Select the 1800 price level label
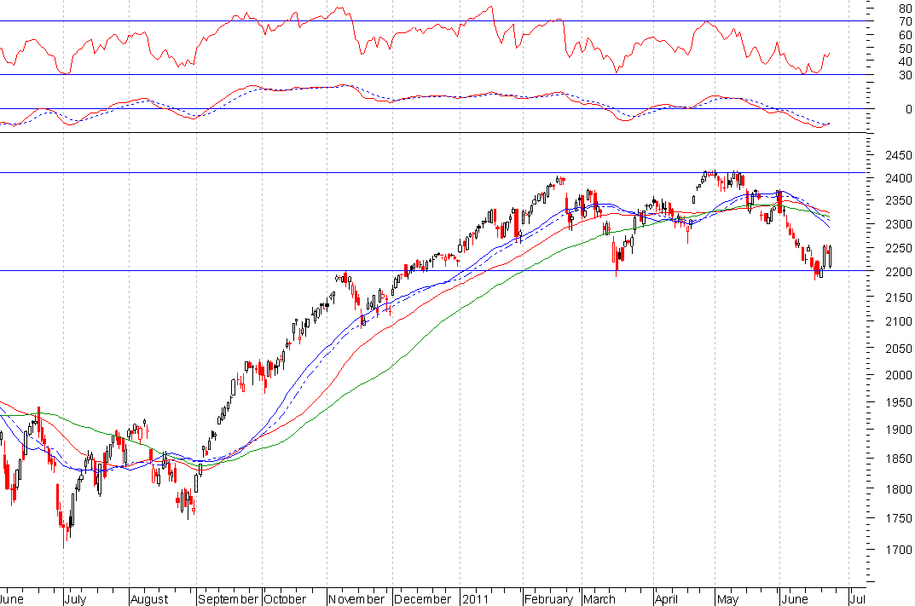The width and height of the screenshot is (915, 606). coord(898,489)
